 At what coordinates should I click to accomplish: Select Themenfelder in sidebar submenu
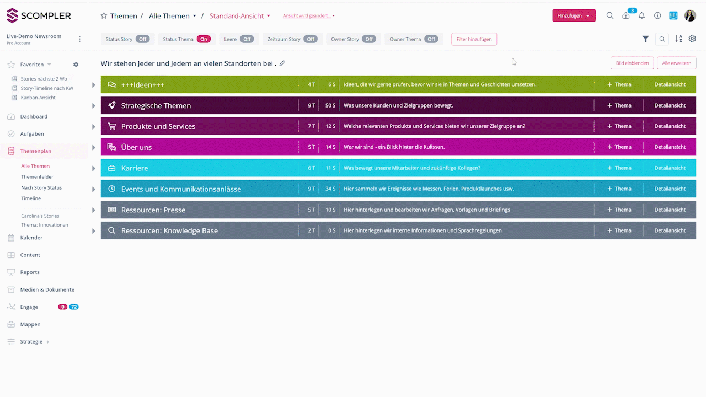(x=37, y=177)
